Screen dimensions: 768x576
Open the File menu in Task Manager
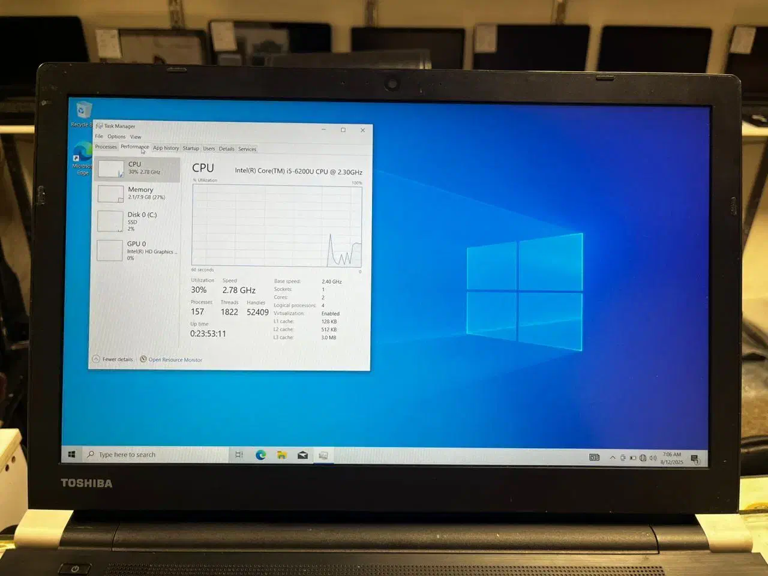[x=99, y=136]
